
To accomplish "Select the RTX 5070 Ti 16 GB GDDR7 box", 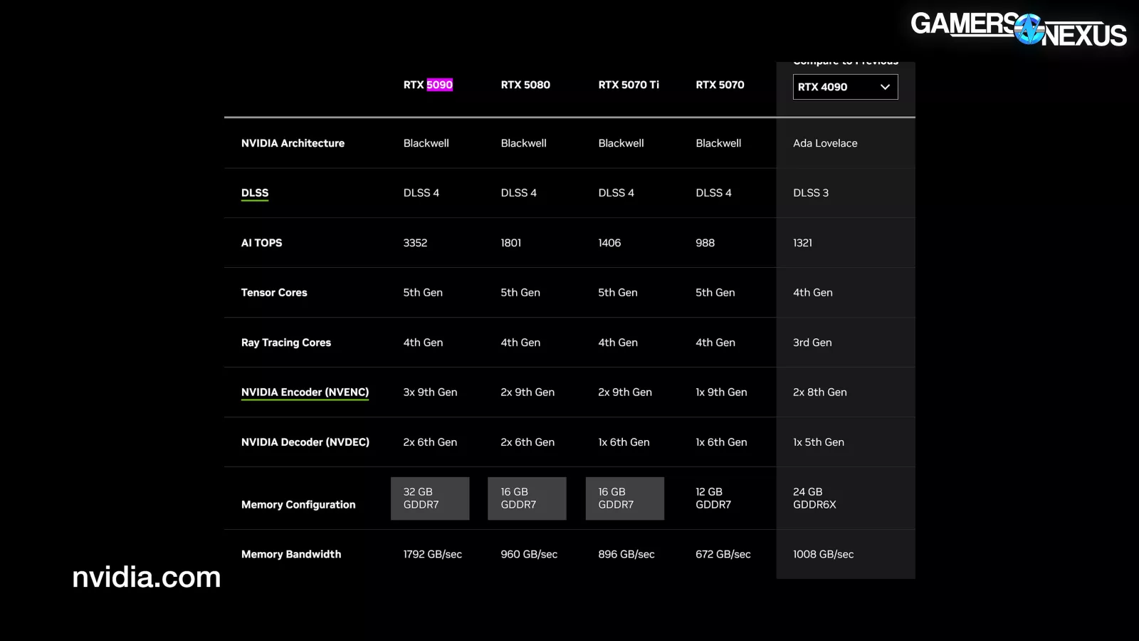I will pyautogui.click(x=624, y=499).
